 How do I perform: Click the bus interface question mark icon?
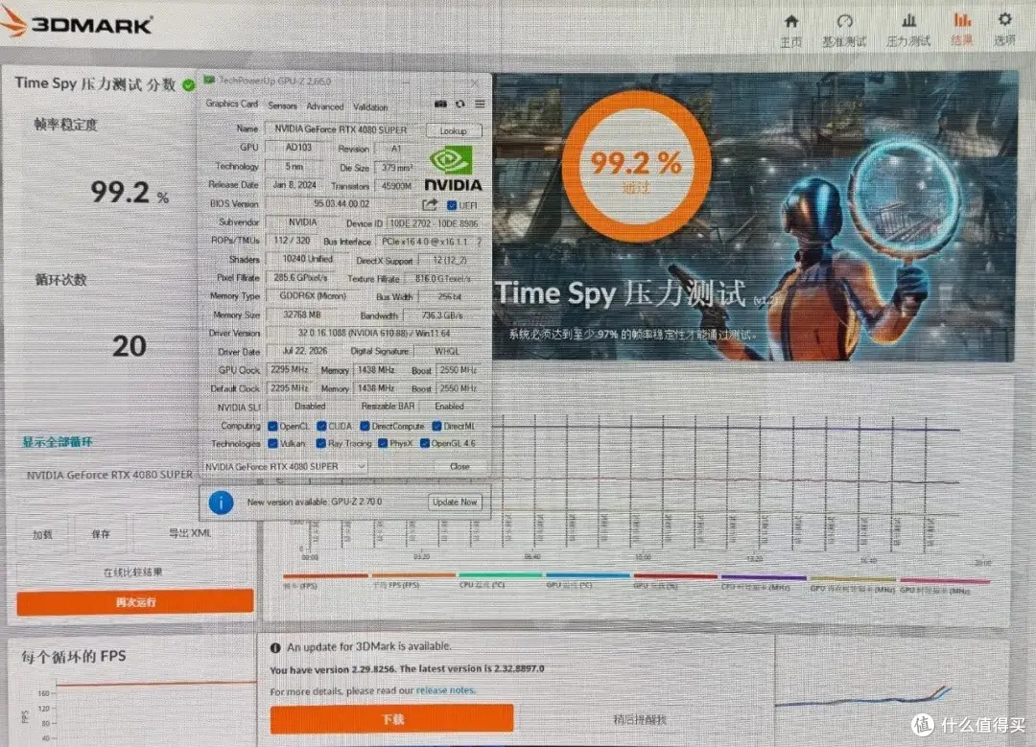tap(479, 242)
